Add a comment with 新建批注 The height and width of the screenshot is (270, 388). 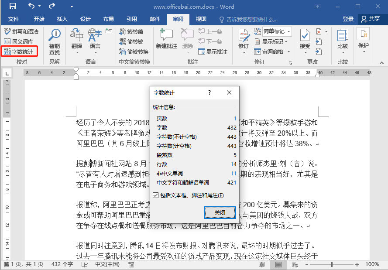167,38
